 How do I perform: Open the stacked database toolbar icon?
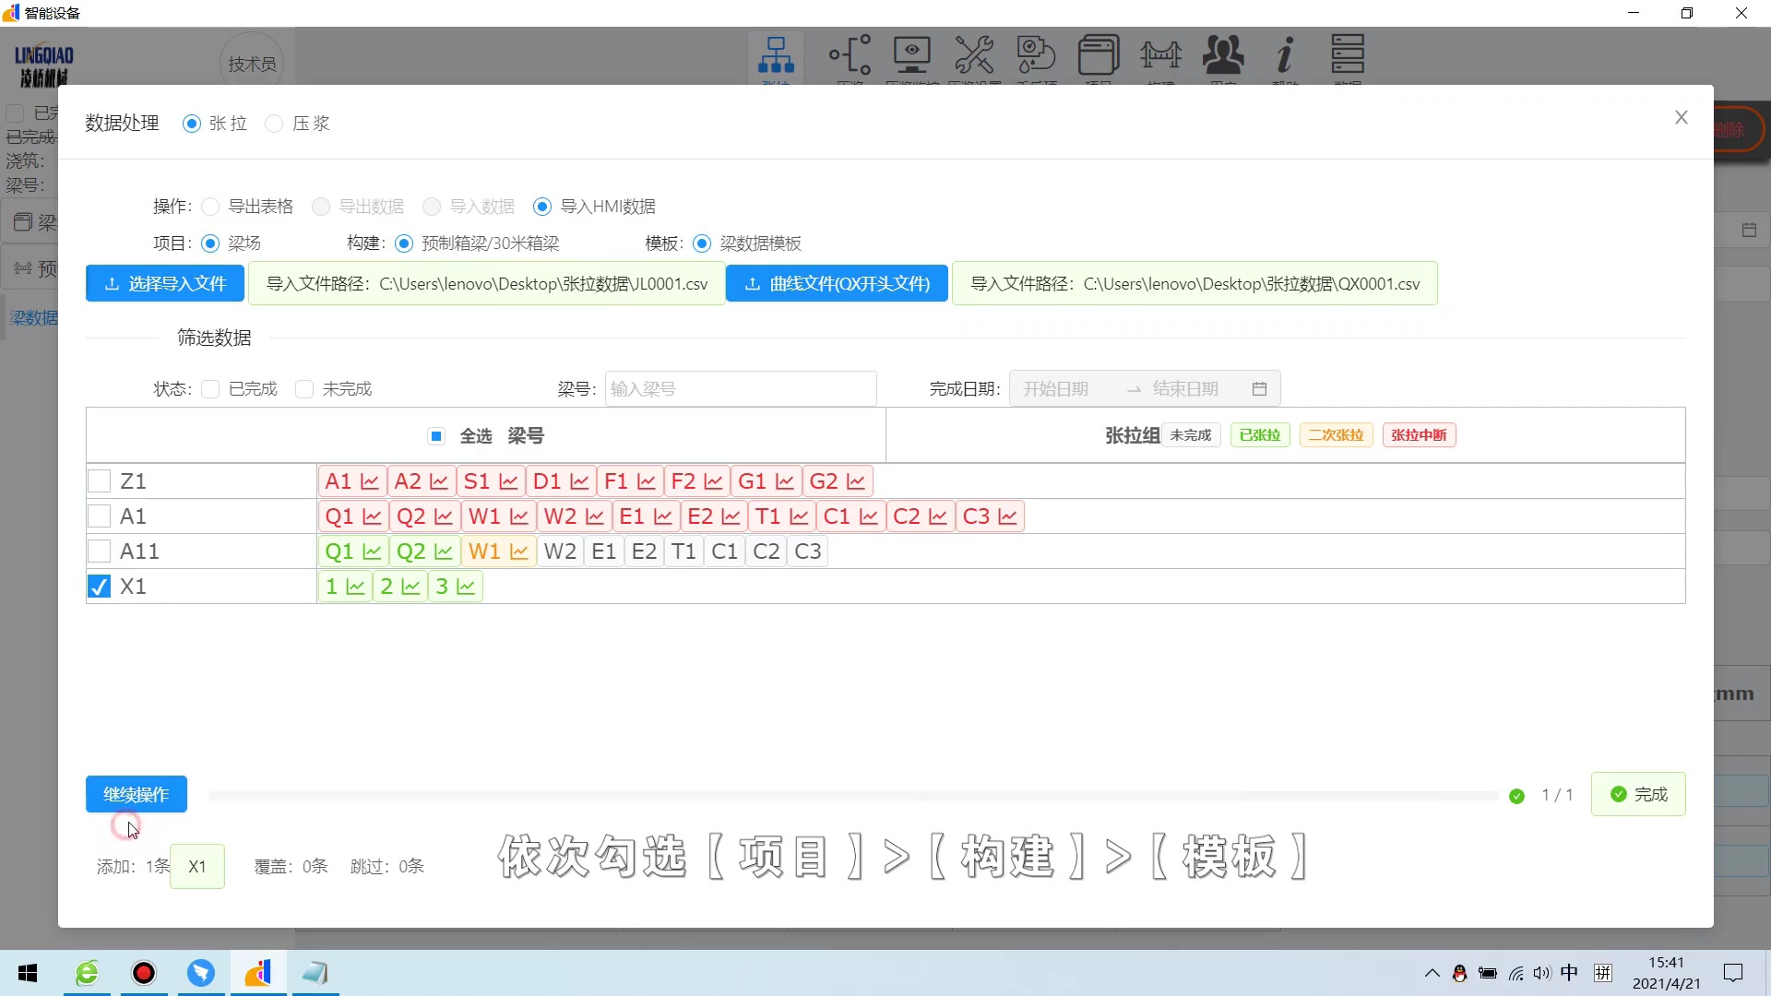point(1348,55)
